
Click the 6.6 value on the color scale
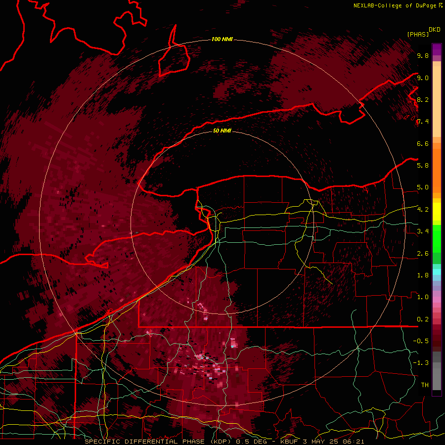coord(423,143)
